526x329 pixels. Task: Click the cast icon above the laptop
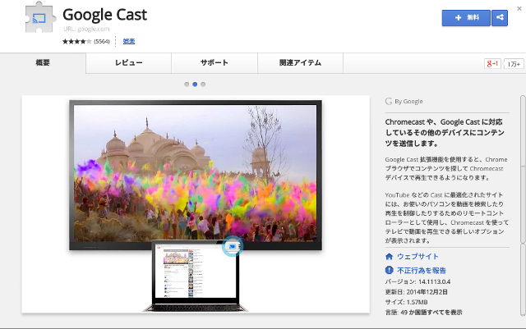click(232, 244)
